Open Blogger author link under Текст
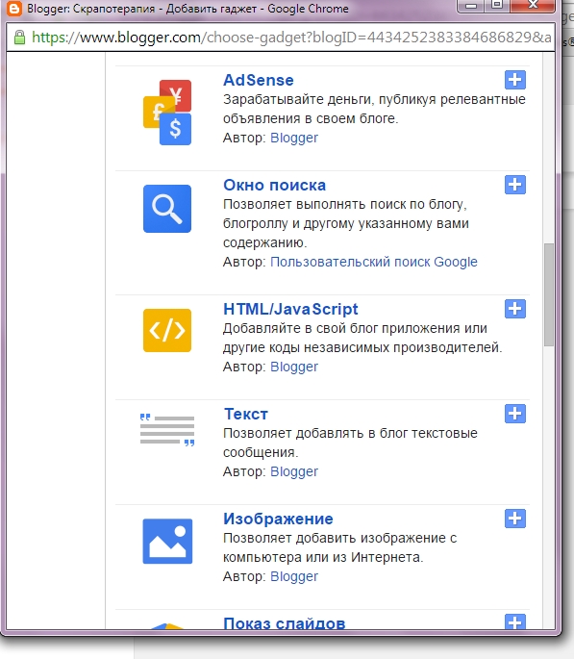Screen dimensions: 574x659 tap(294, 471)
